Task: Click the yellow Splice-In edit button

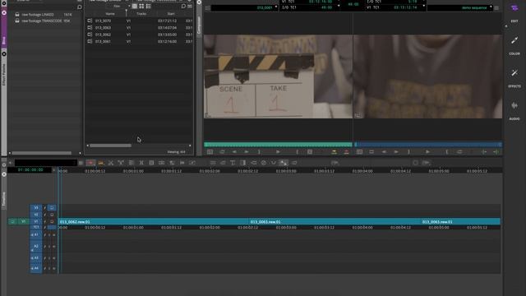Action: point(334,152)
